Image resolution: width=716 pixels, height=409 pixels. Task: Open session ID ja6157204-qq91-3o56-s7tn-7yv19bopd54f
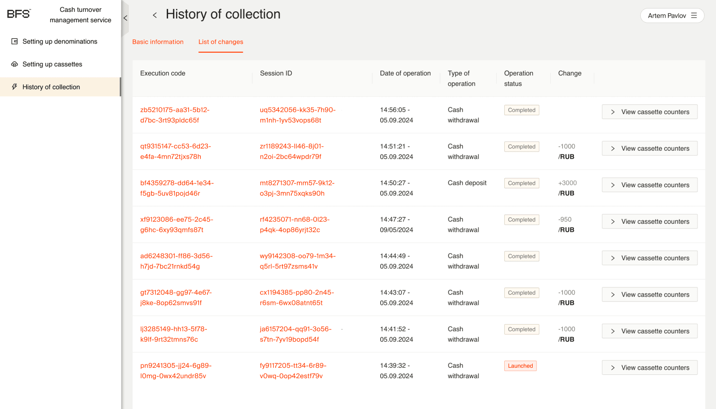[x=296, y=334]
